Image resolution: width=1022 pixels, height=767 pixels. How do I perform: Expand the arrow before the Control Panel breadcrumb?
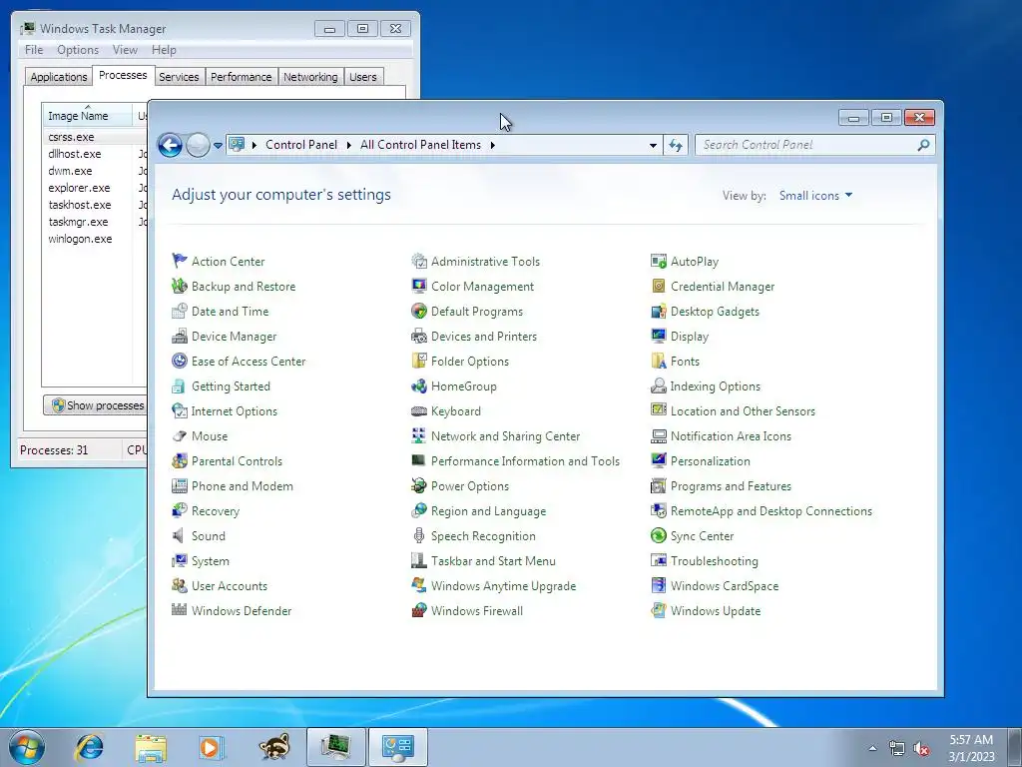[254, 145]
